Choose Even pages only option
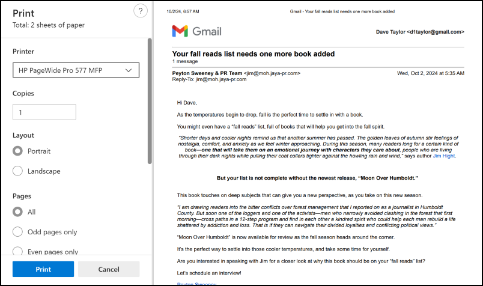Screen dimensions: 483x286 (x=17, y=251)
